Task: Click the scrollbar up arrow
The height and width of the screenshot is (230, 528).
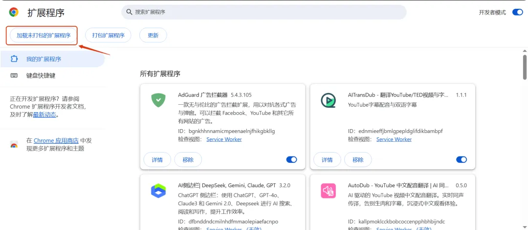Action: click(x=525, y=51)
